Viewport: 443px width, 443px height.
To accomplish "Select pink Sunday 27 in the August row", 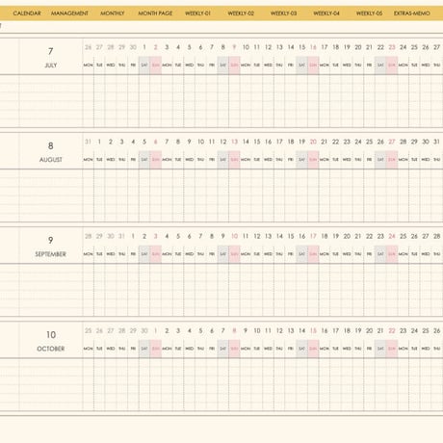I will point(392,142).
